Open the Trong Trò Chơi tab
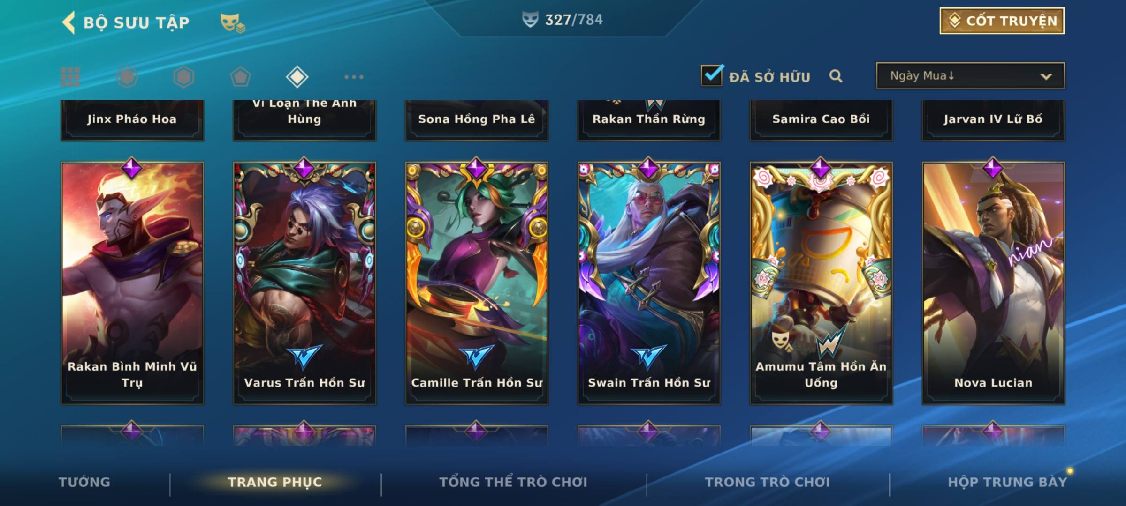Image resolution: width=1126 pixels, height=506 pixels. click(x=768, y=482)
